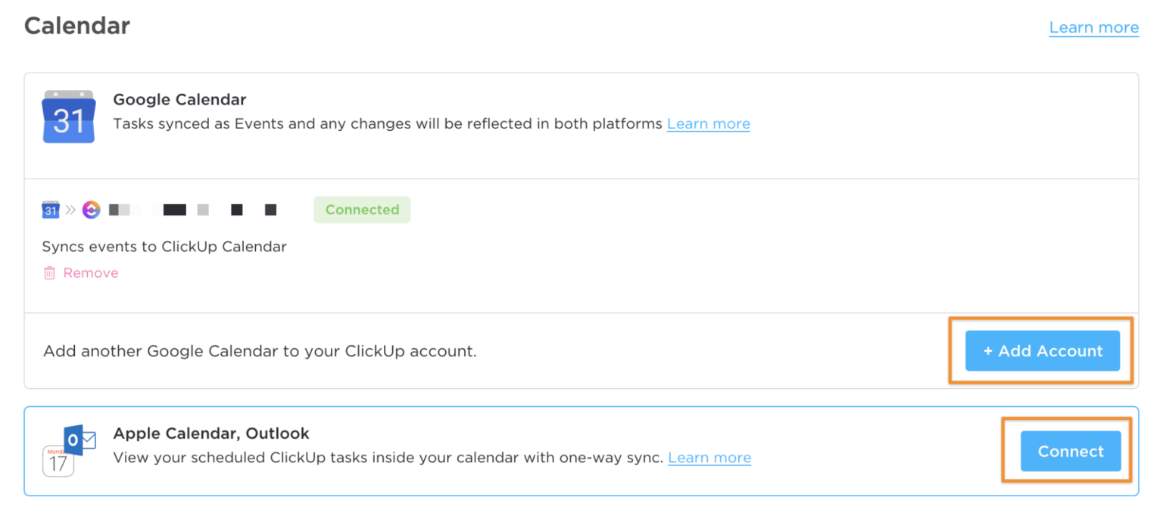
Task: Click the Google Calendar title text
Action: [x=179, y=99]
